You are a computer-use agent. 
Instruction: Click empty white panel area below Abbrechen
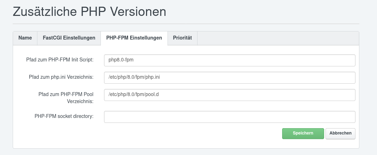tap(340, 144)
